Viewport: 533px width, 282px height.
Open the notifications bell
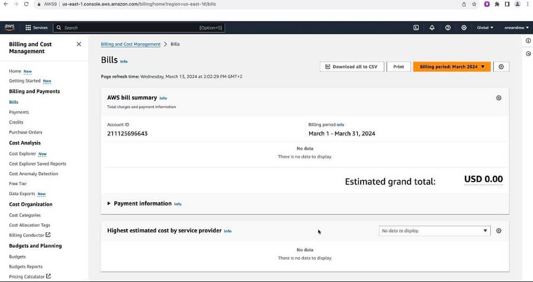(432, 28)
